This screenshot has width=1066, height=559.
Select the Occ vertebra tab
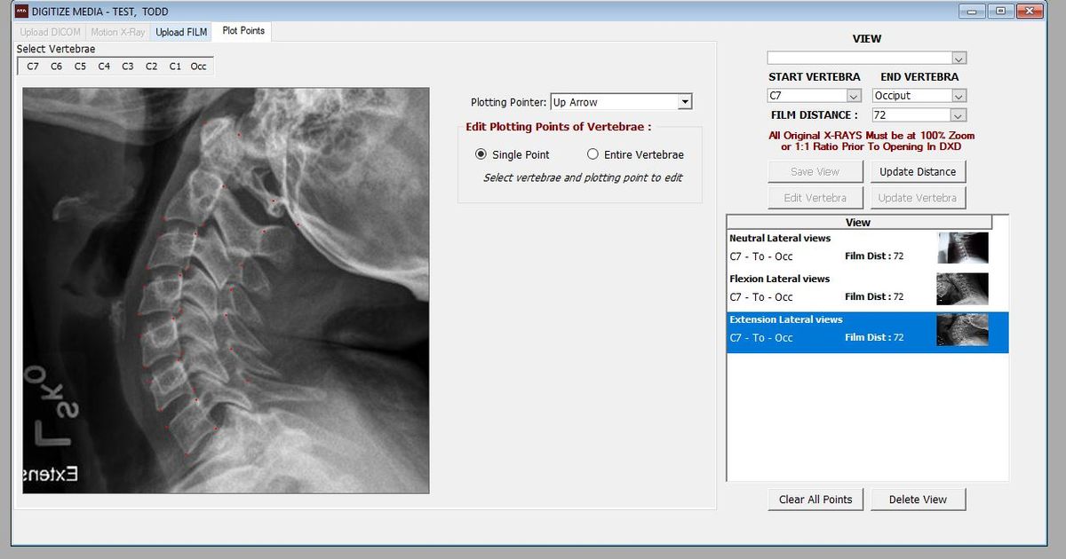tap(198, 67)
